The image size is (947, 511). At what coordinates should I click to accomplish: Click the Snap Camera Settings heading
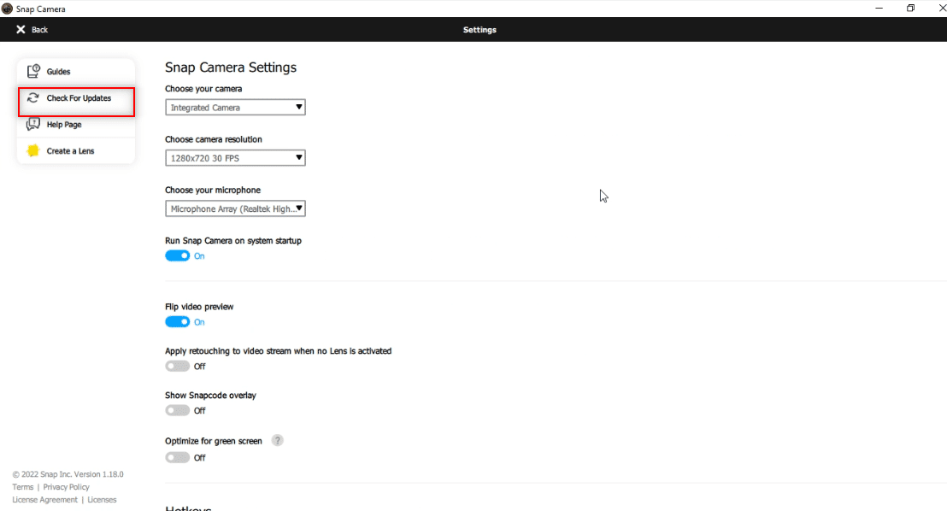point(231,67)
